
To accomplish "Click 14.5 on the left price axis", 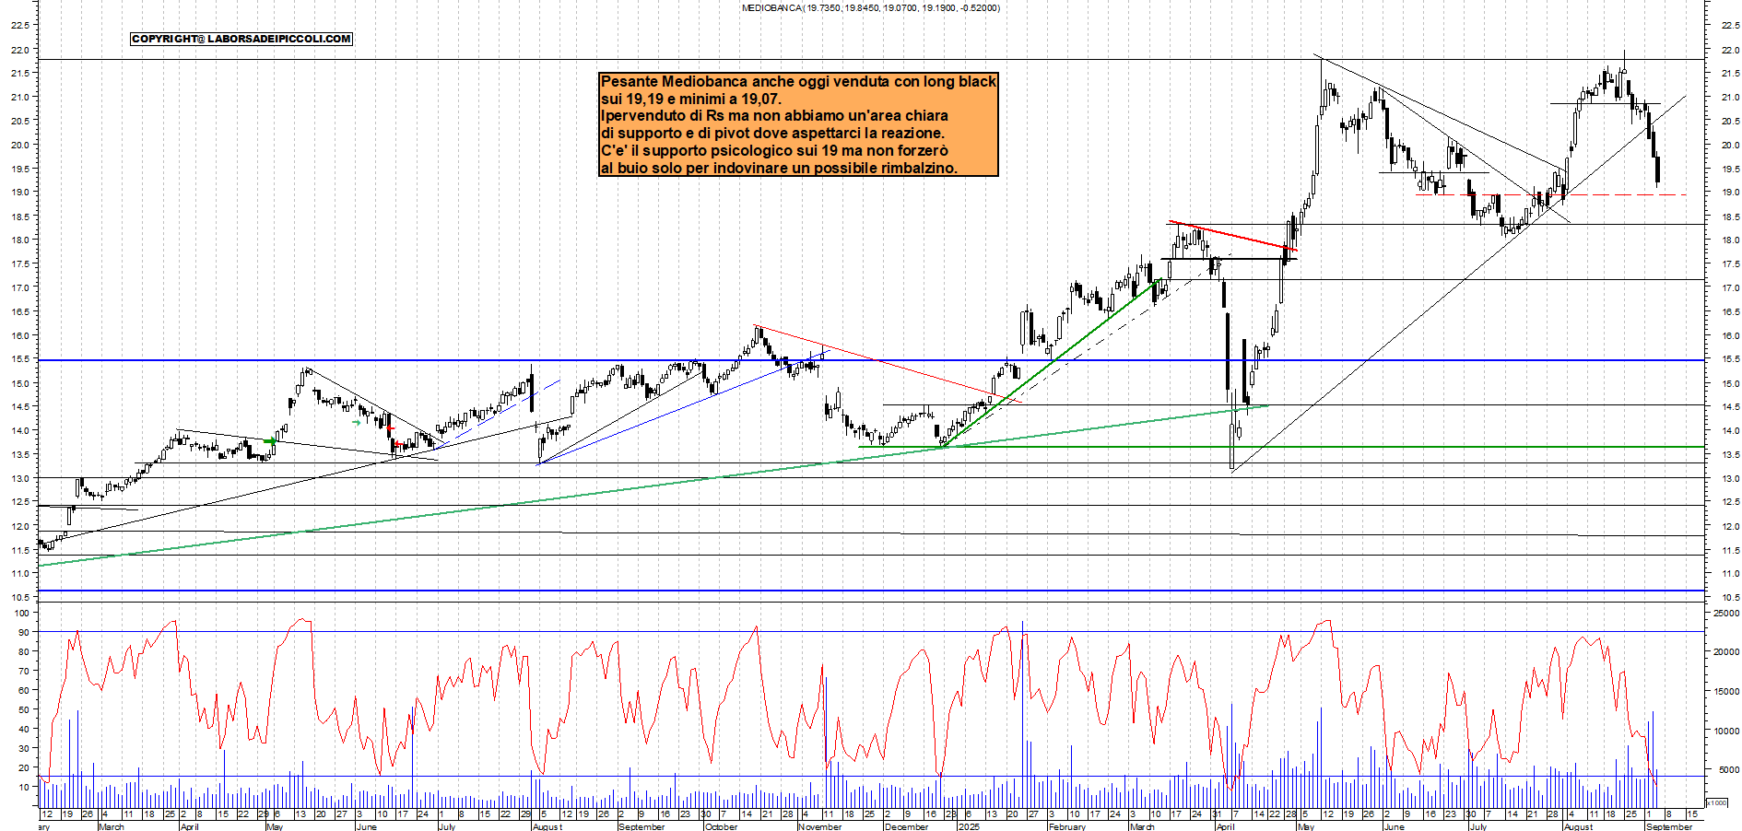I will point(19,406).
